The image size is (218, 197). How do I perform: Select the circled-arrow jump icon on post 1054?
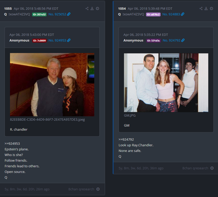tap(212, 8)
